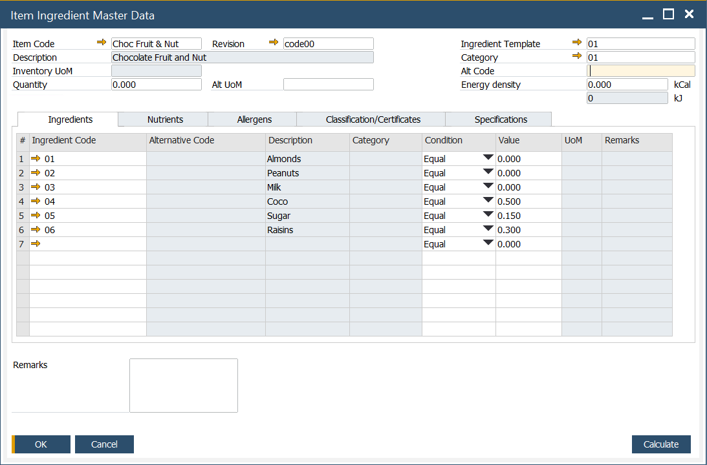Open the Allergens tab
The height and width of the screenshot is (465, 707).
point(254,119)
